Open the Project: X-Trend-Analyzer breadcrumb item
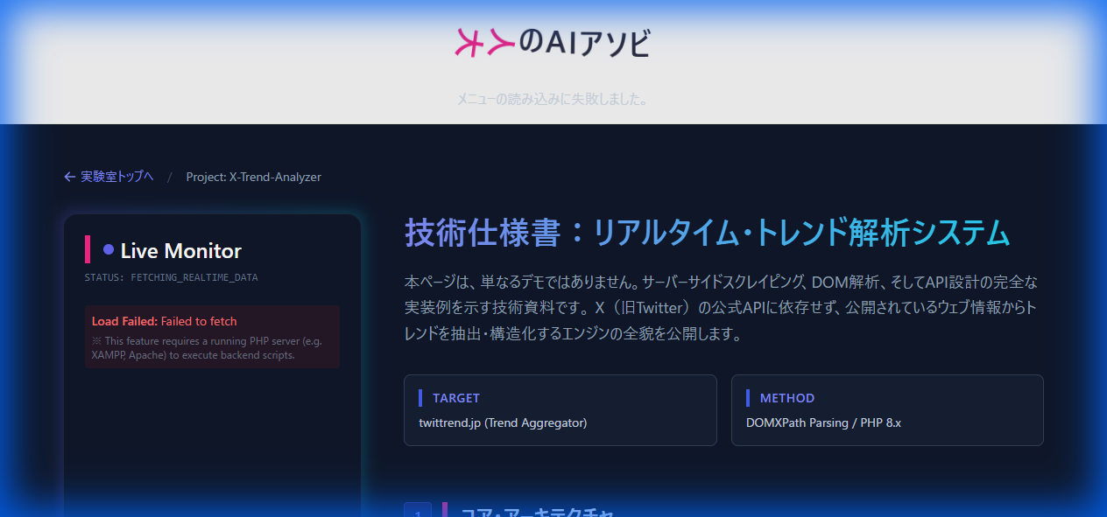 point(253,176)
